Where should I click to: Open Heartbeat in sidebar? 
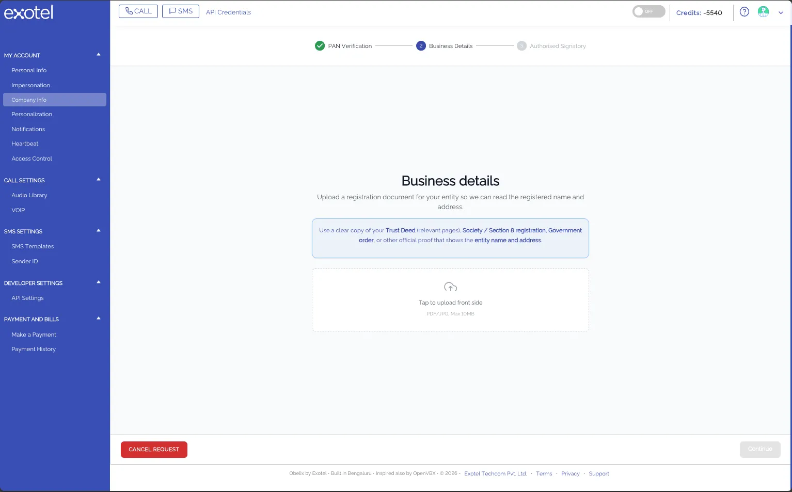[25, 144]
